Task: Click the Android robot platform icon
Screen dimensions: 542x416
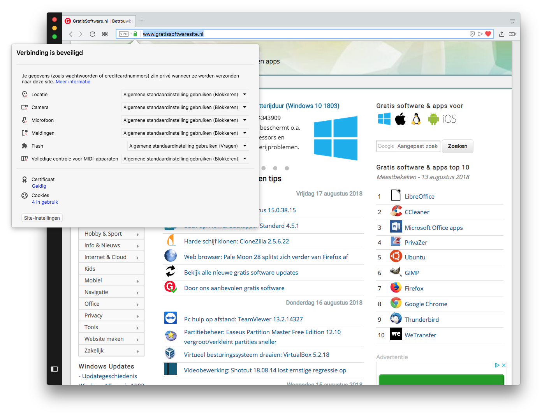Action: 433,119
